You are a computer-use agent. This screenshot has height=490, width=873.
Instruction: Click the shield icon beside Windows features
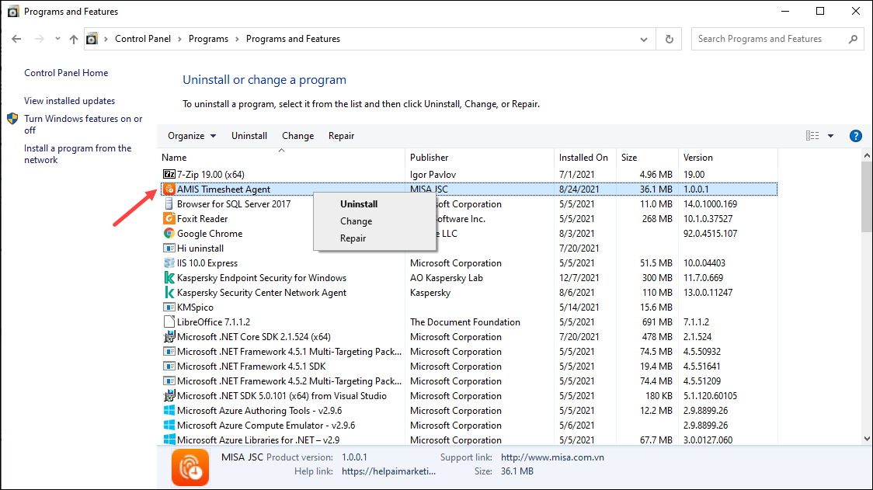pos(12,119)
